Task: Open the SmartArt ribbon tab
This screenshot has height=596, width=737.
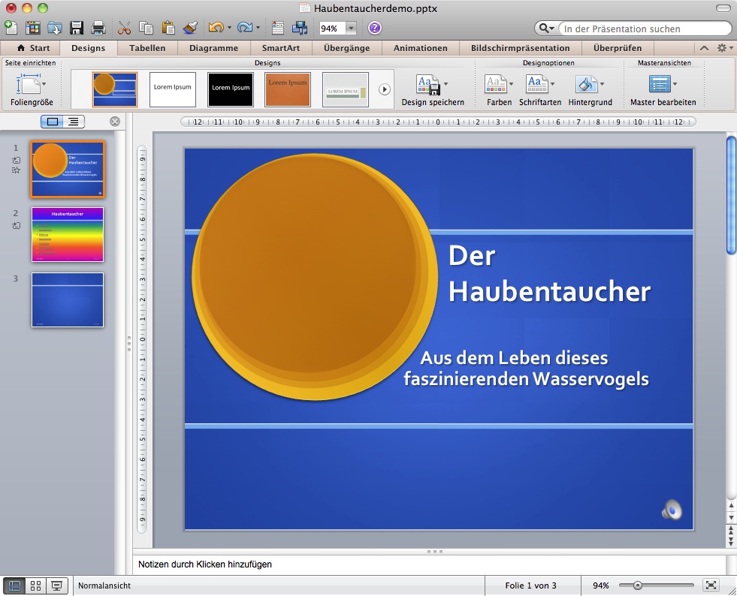Action: [x=281, y=48]
